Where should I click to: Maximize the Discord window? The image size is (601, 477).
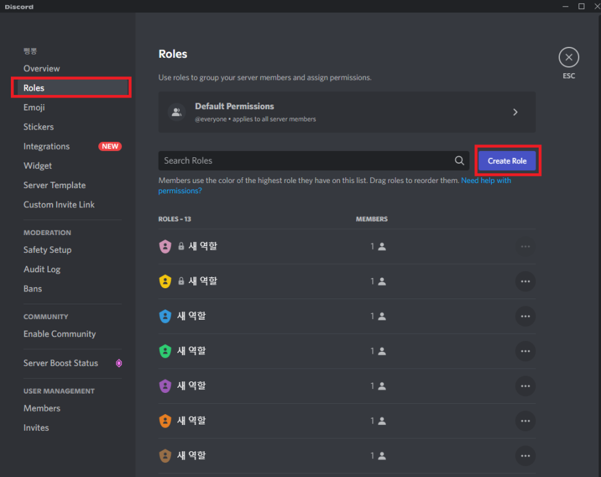pyautogui.click(x=582, y=6)
